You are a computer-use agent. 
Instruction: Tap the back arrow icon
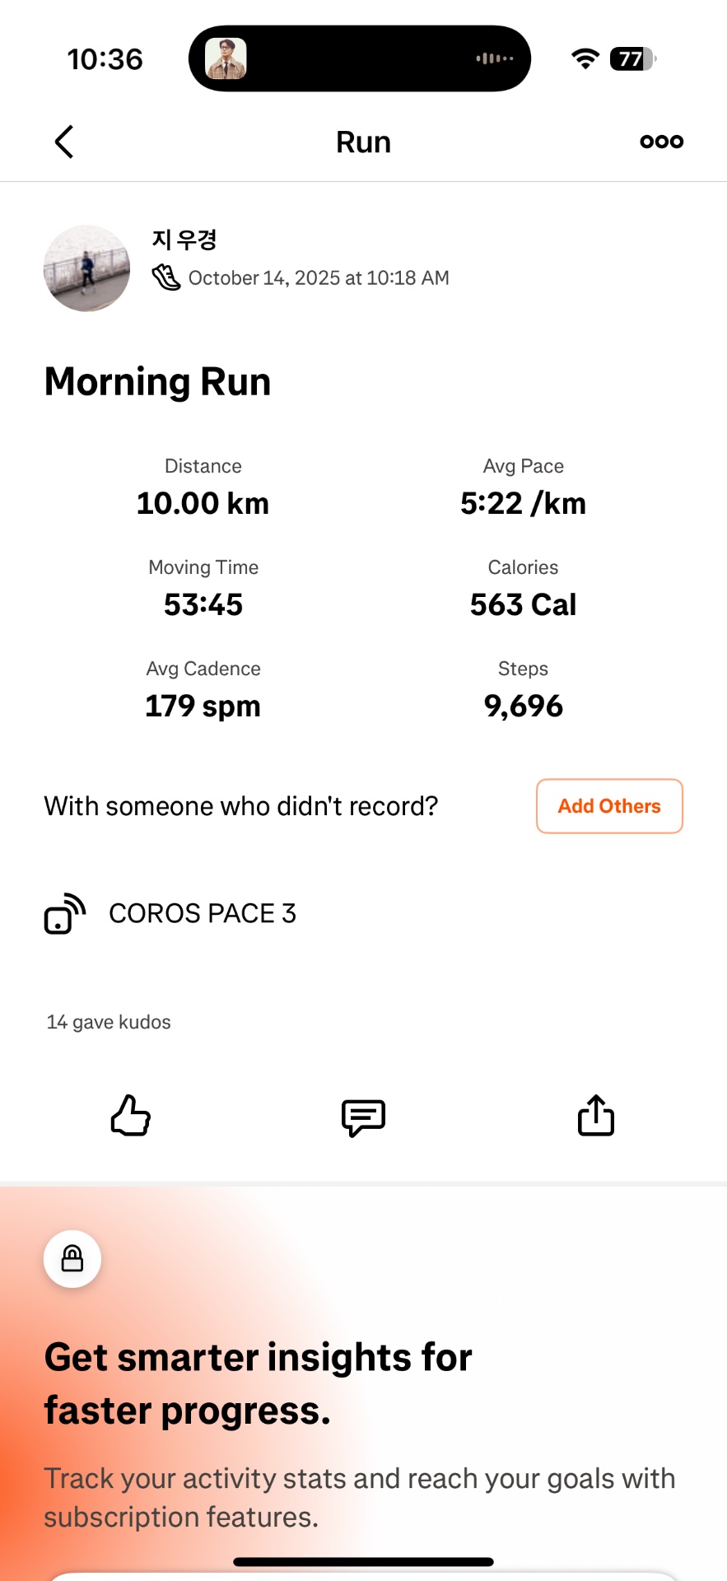click(x=64, y=142)
